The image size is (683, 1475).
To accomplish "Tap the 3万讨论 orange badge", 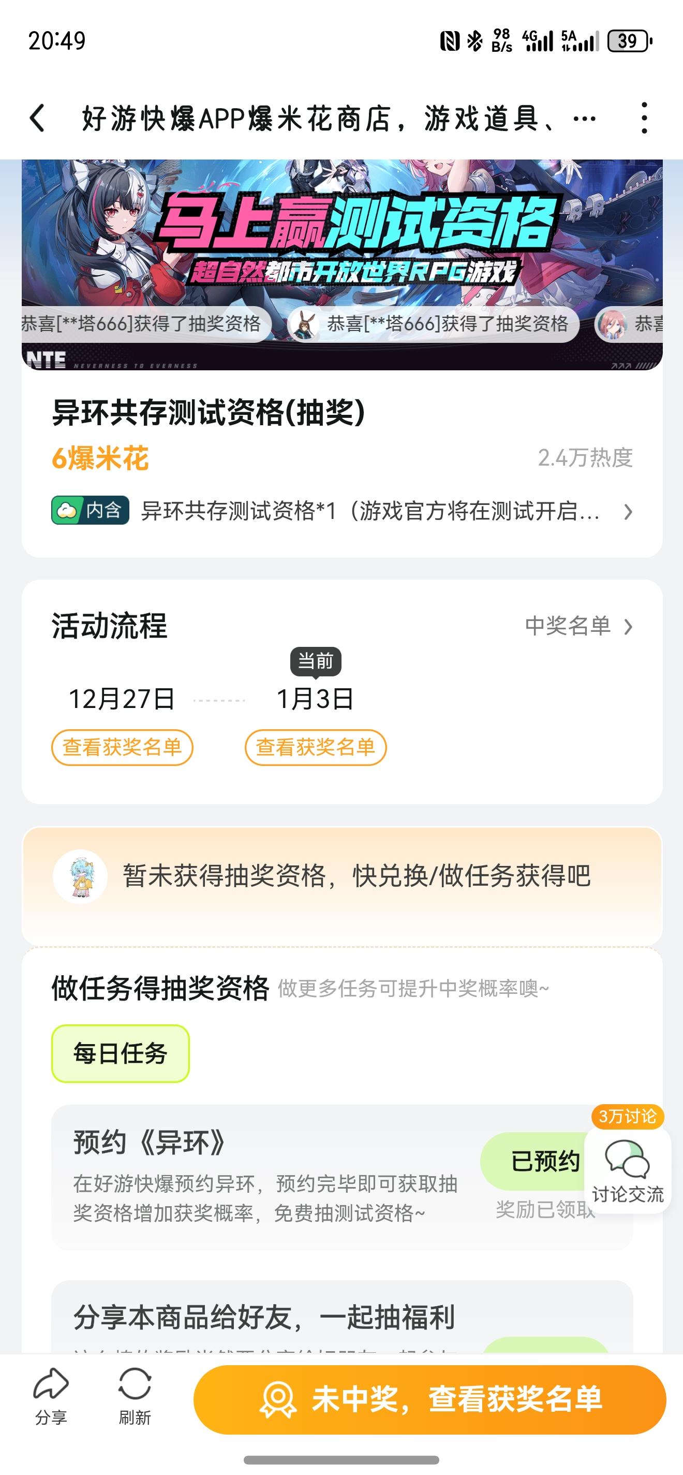I will 627,1116.
